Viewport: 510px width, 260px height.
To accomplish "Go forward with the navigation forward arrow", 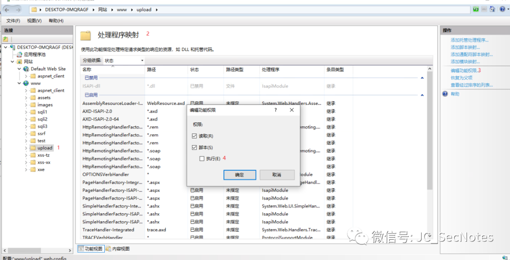I will point(18,10).
